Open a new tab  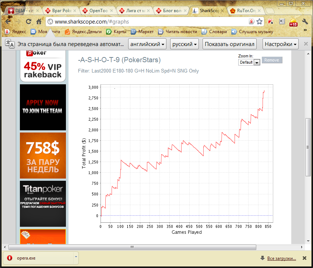click(x=270, y=11)
